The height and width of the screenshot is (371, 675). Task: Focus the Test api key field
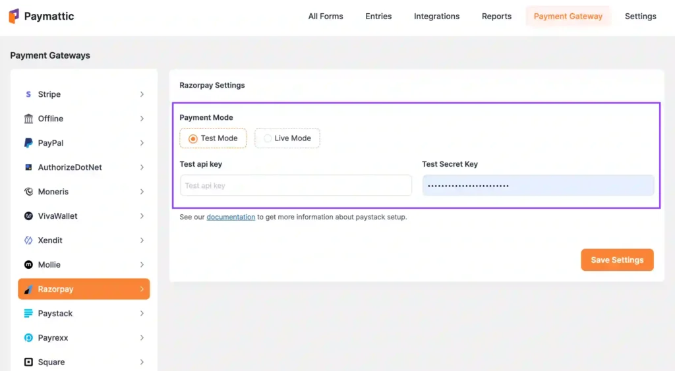coord(296,186)
